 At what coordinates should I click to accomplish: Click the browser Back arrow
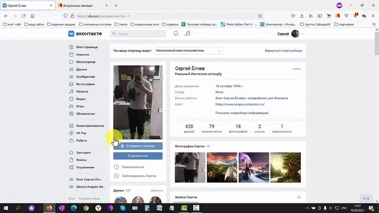[6, 16]
